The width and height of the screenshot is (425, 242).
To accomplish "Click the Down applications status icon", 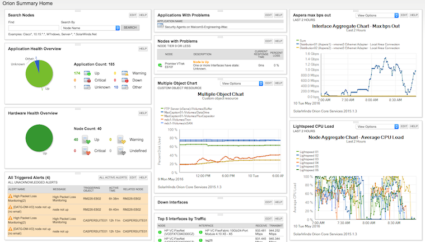I will (125, 80).
